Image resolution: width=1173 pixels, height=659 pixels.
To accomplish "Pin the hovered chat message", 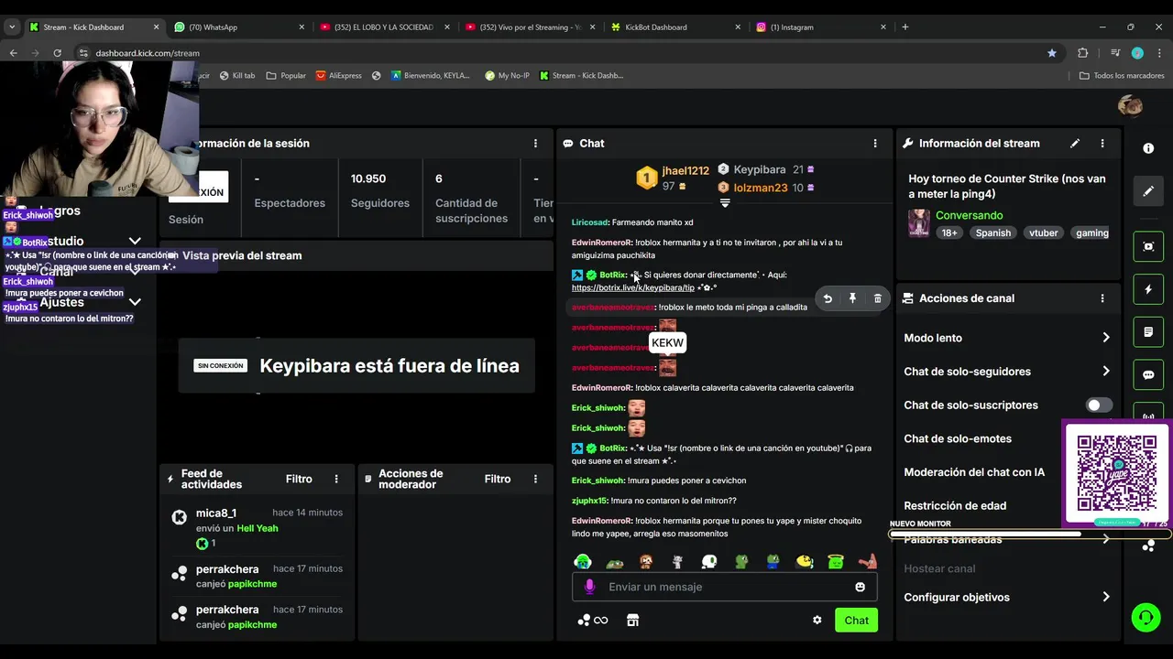I will pos(852,298).
